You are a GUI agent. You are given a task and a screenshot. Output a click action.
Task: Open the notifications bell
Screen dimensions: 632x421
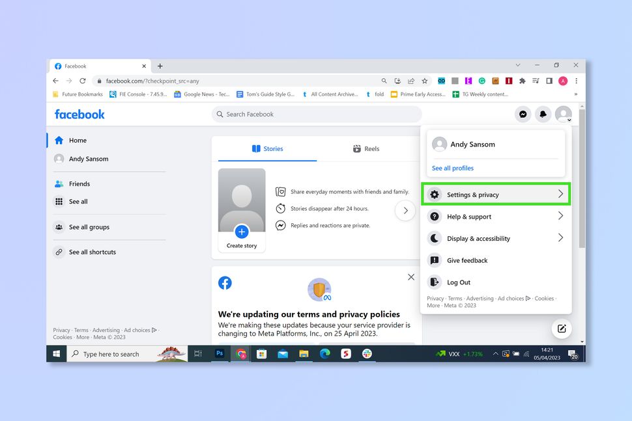(x=543, y=115)
